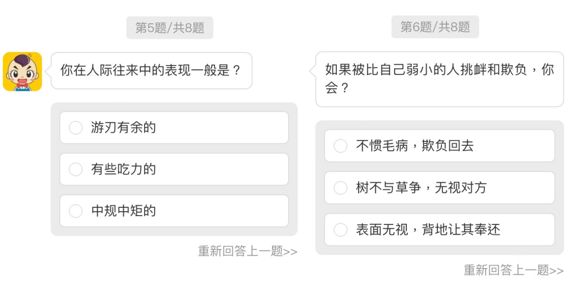Tap the 有些吃力的 answer text
This screenshot has height=305, width=584.
pos(123,169)
